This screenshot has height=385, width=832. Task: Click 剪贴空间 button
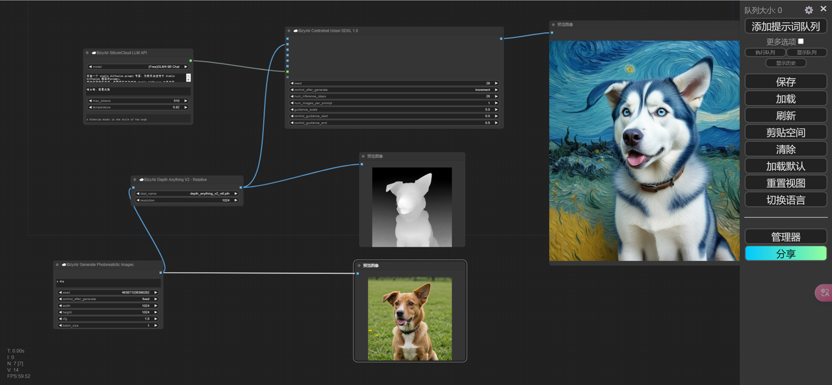786,132
